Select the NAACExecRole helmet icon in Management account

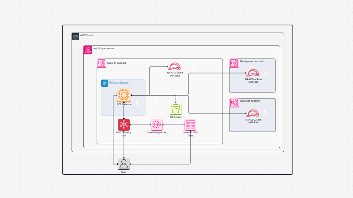pos(252,73)
